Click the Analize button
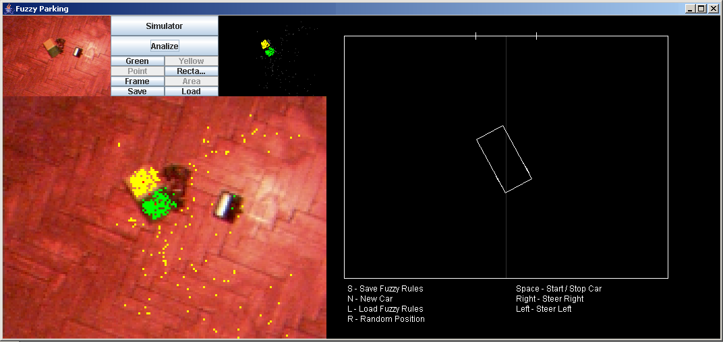The width and height of the screenshot is (723, 342). (x=164, y=46)
